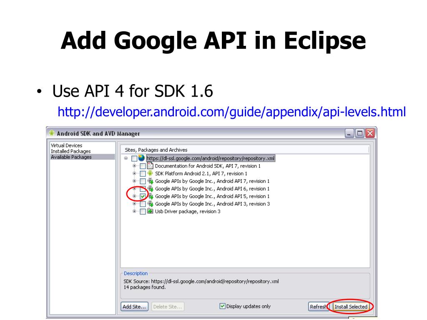Minimize the Android SDK and AVD Manager window
This screenshot has width=427, height=320.
(x=349, y=133)
